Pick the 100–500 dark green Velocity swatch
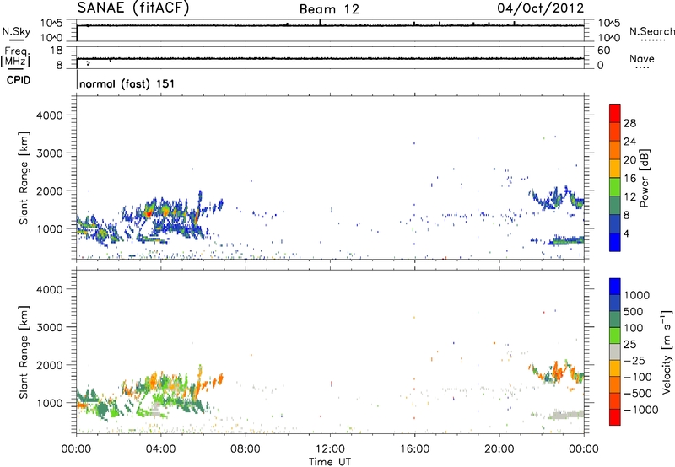This screenshot has width=675, height=467. (x=615, y=319)
